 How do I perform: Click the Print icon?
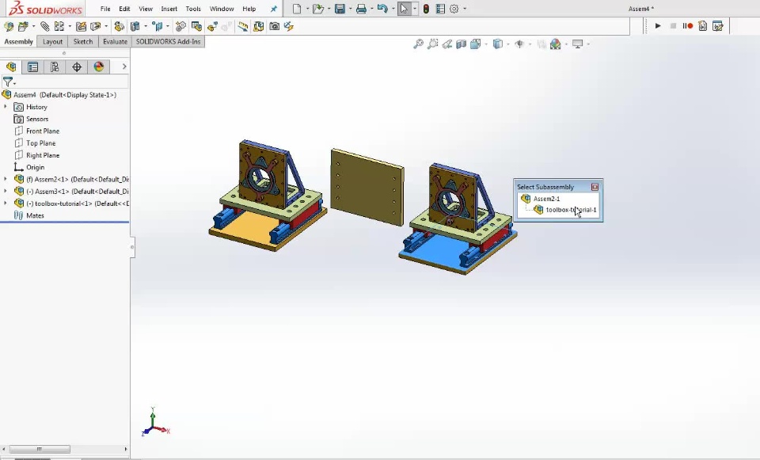(361, 9)
